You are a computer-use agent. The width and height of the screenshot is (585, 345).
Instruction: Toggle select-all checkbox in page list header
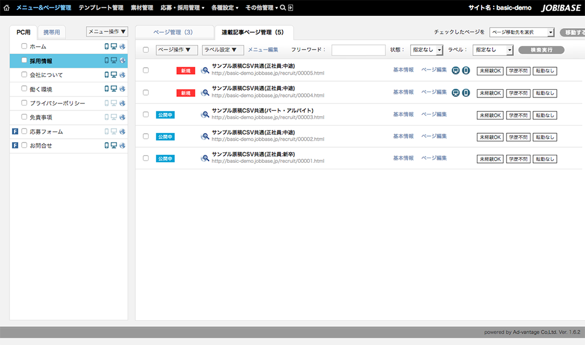(146, 50)
